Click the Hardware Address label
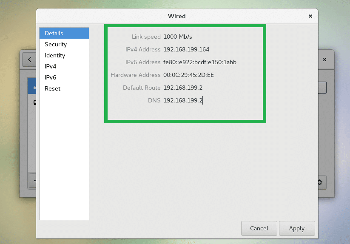This screenshot has width=350, height=244. click(x=136, y=75)
